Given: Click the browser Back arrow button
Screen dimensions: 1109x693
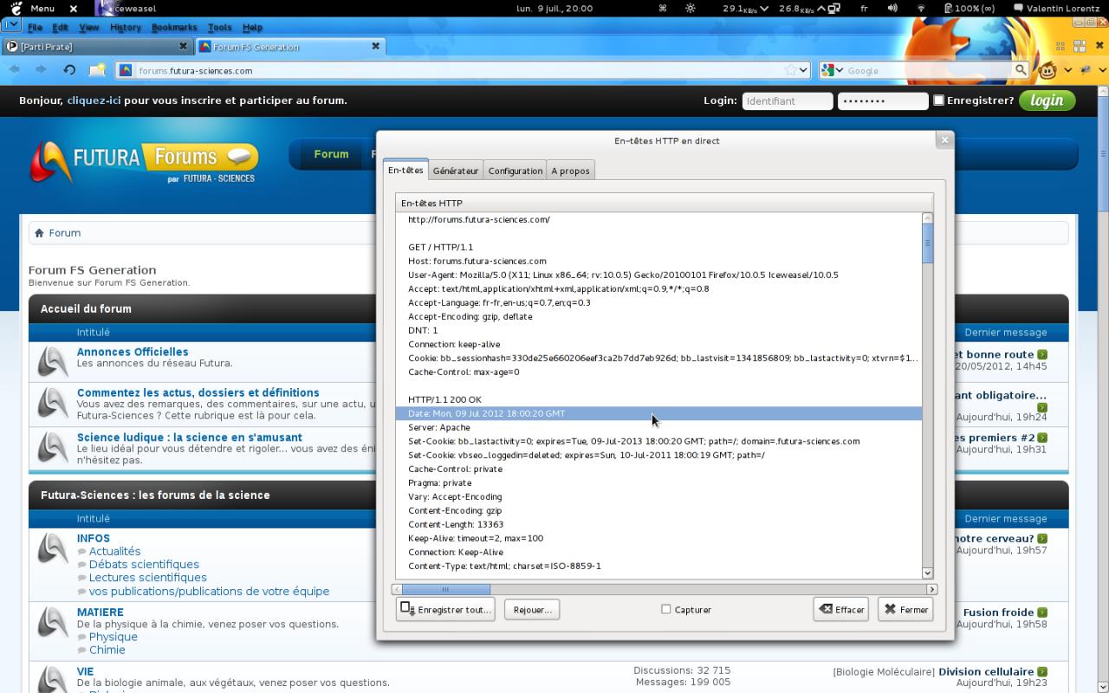Looking at the screenshot, I should (15, 70).
